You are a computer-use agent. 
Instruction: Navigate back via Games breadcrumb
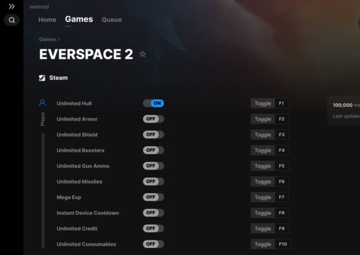point(47,40)
